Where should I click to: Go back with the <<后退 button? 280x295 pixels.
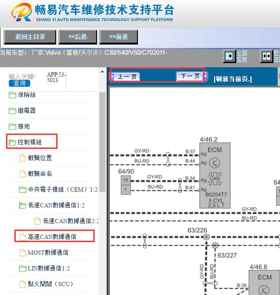point(78,37)
